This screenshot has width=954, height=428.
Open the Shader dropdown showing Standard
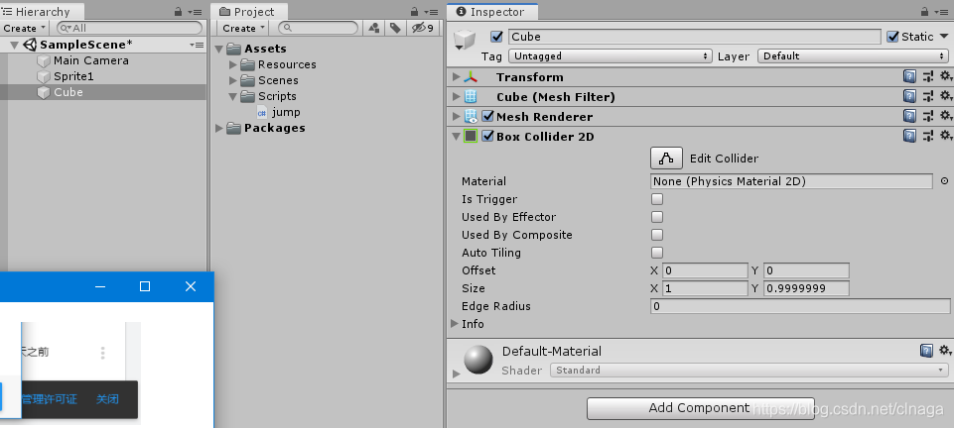[x=749, y=370]
